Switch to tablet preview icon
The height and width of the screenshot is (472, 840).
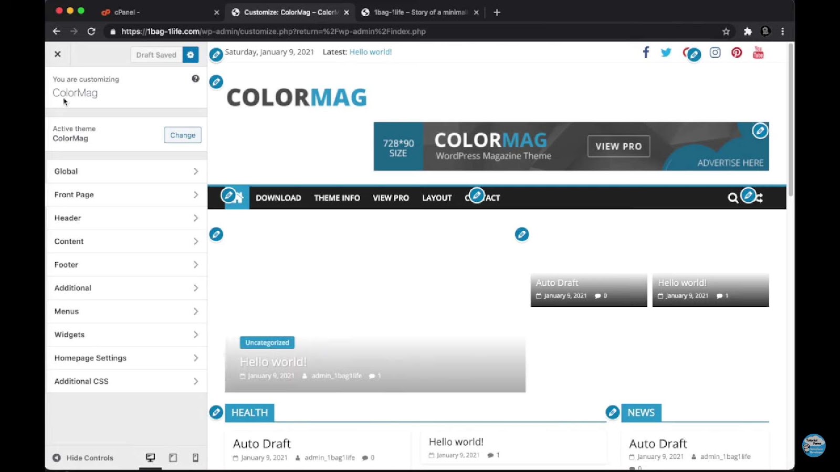(x=173, y=458)
